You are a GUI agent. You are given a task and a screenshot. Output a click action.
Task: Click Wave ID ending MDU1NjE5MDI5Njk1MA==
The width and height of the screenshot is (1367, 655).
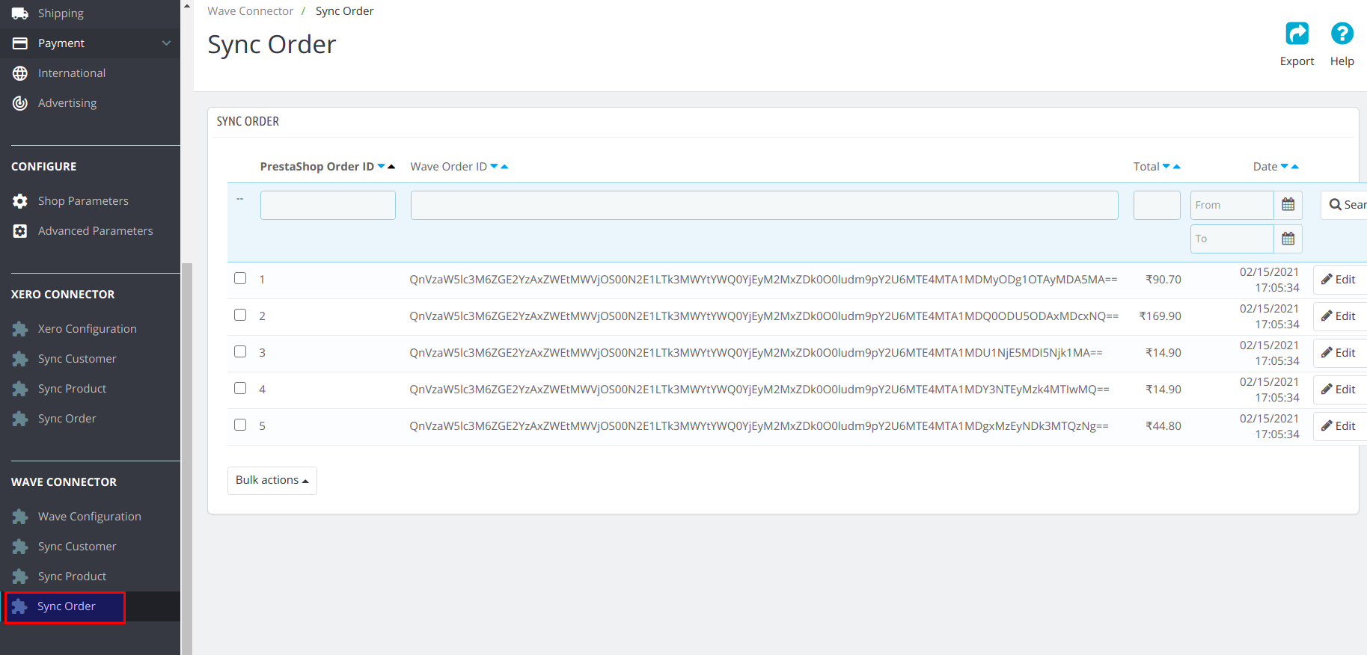tap(756, 353)
